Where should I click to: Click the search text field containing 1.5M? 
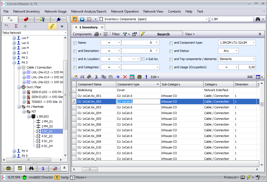coord(231,19)
